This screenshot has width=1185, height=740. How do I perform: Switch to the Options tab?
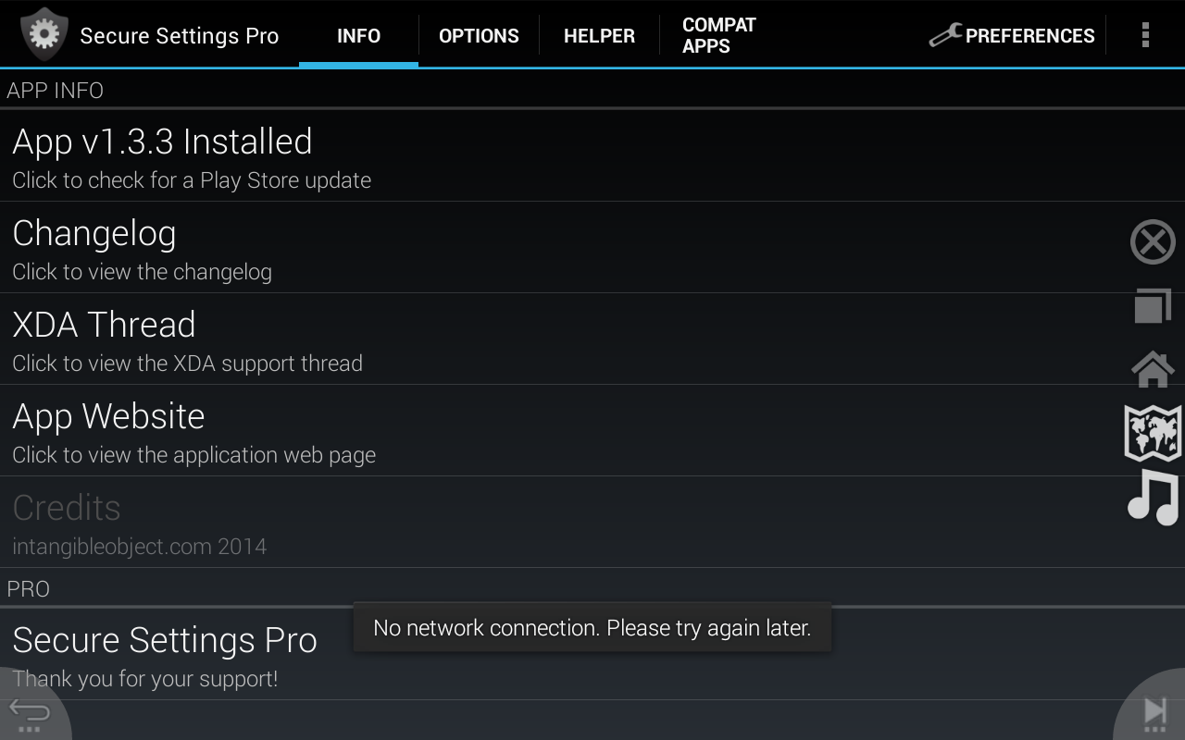tap(479, 35)
